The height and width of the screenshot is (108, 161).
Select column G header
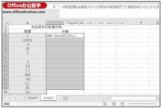click(157, 23)
